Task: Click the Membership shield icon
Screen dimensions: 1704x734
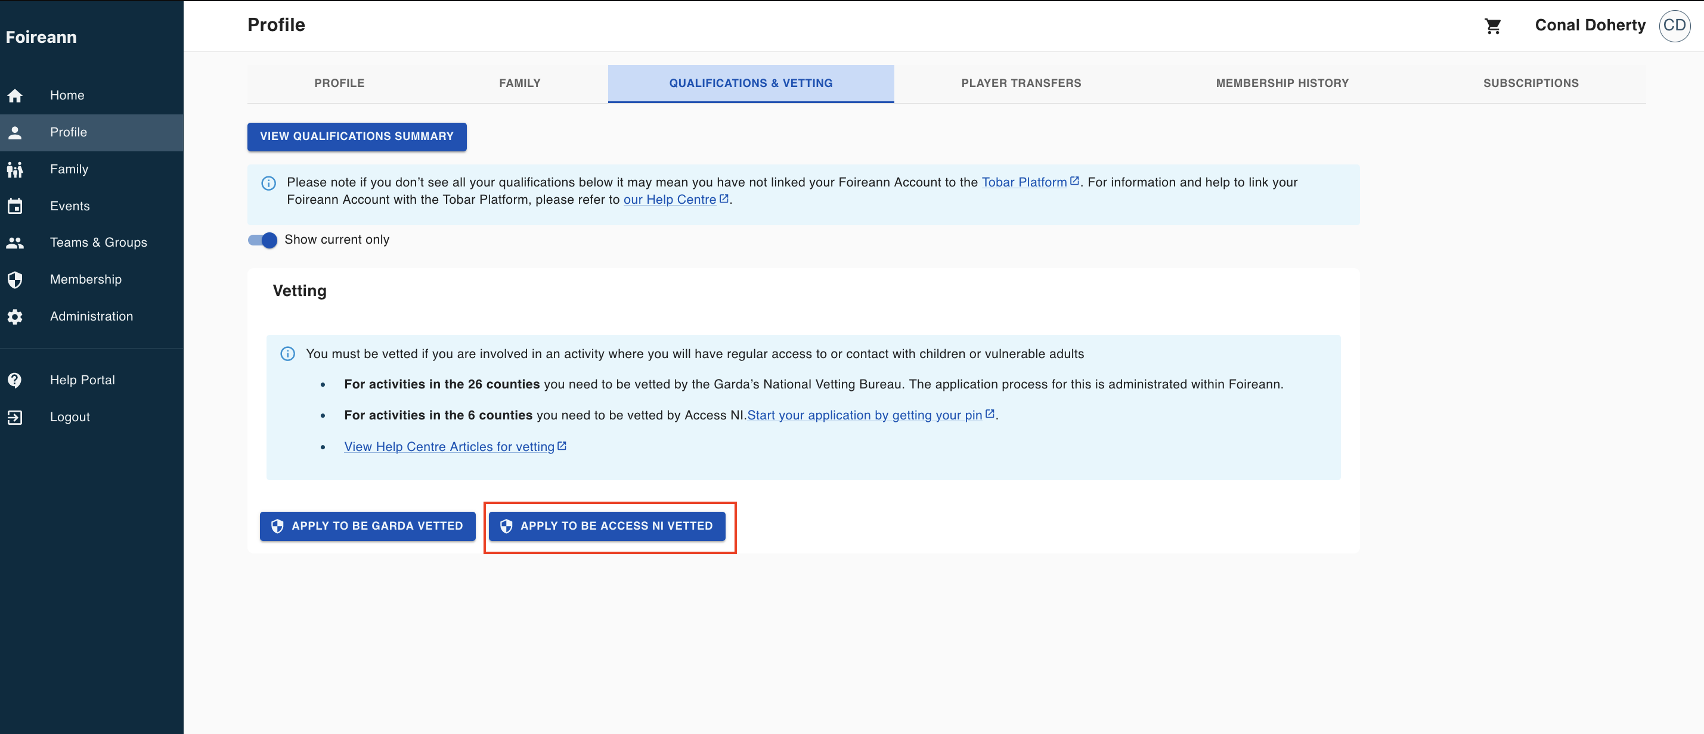Action: (16, 279)
